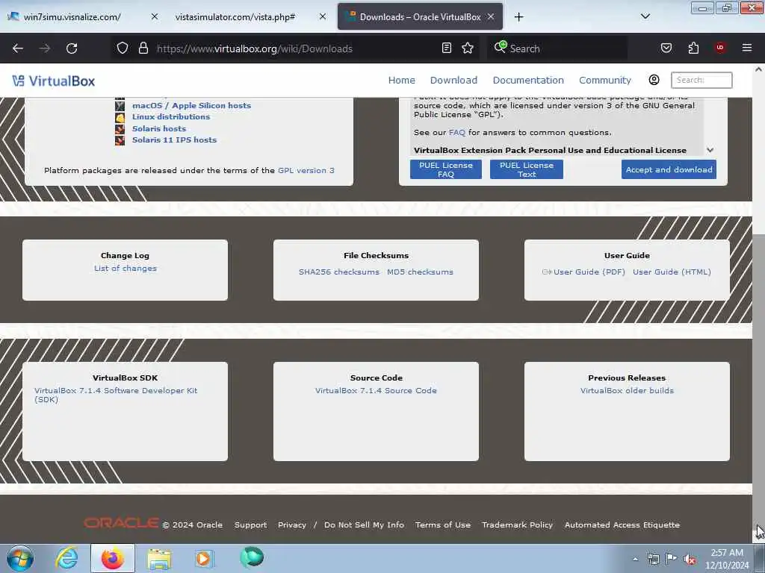Open the Firefox hamburger menu
This screenshot has width=765, height=573.
point(746,48)
